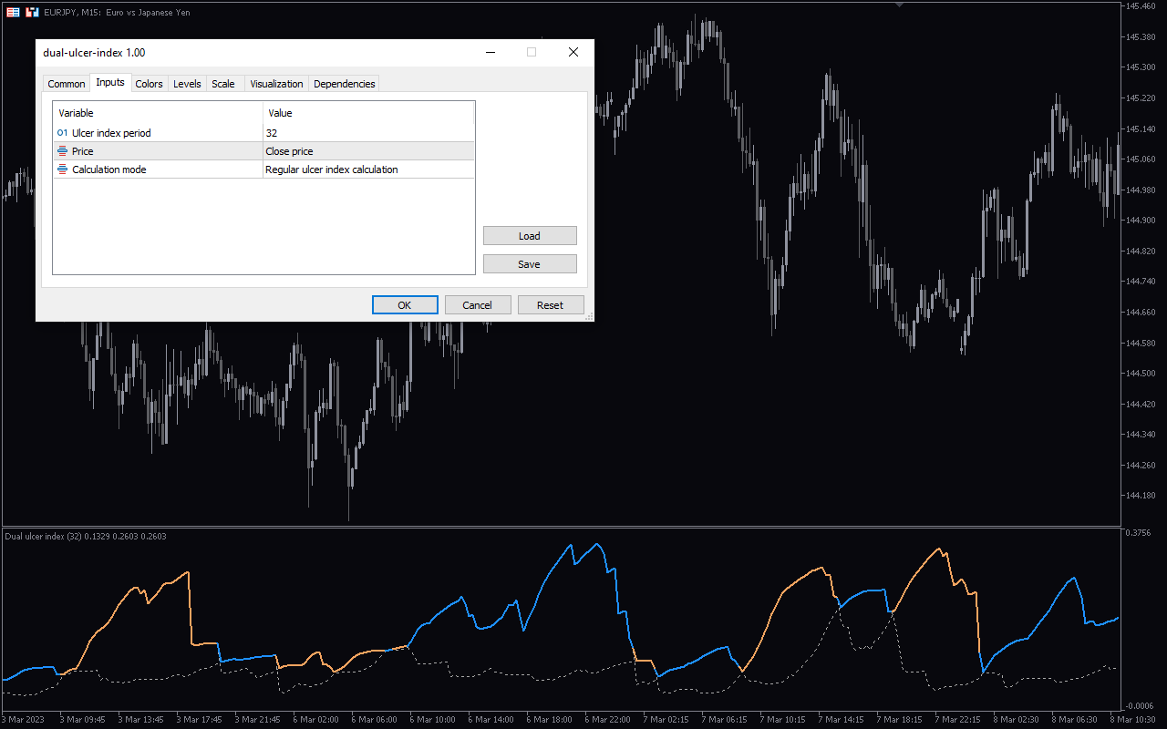This screenshot has height=729, width=1167.
Task: Click the 144.180 price scale label
Action: [x=1141, y=496]
